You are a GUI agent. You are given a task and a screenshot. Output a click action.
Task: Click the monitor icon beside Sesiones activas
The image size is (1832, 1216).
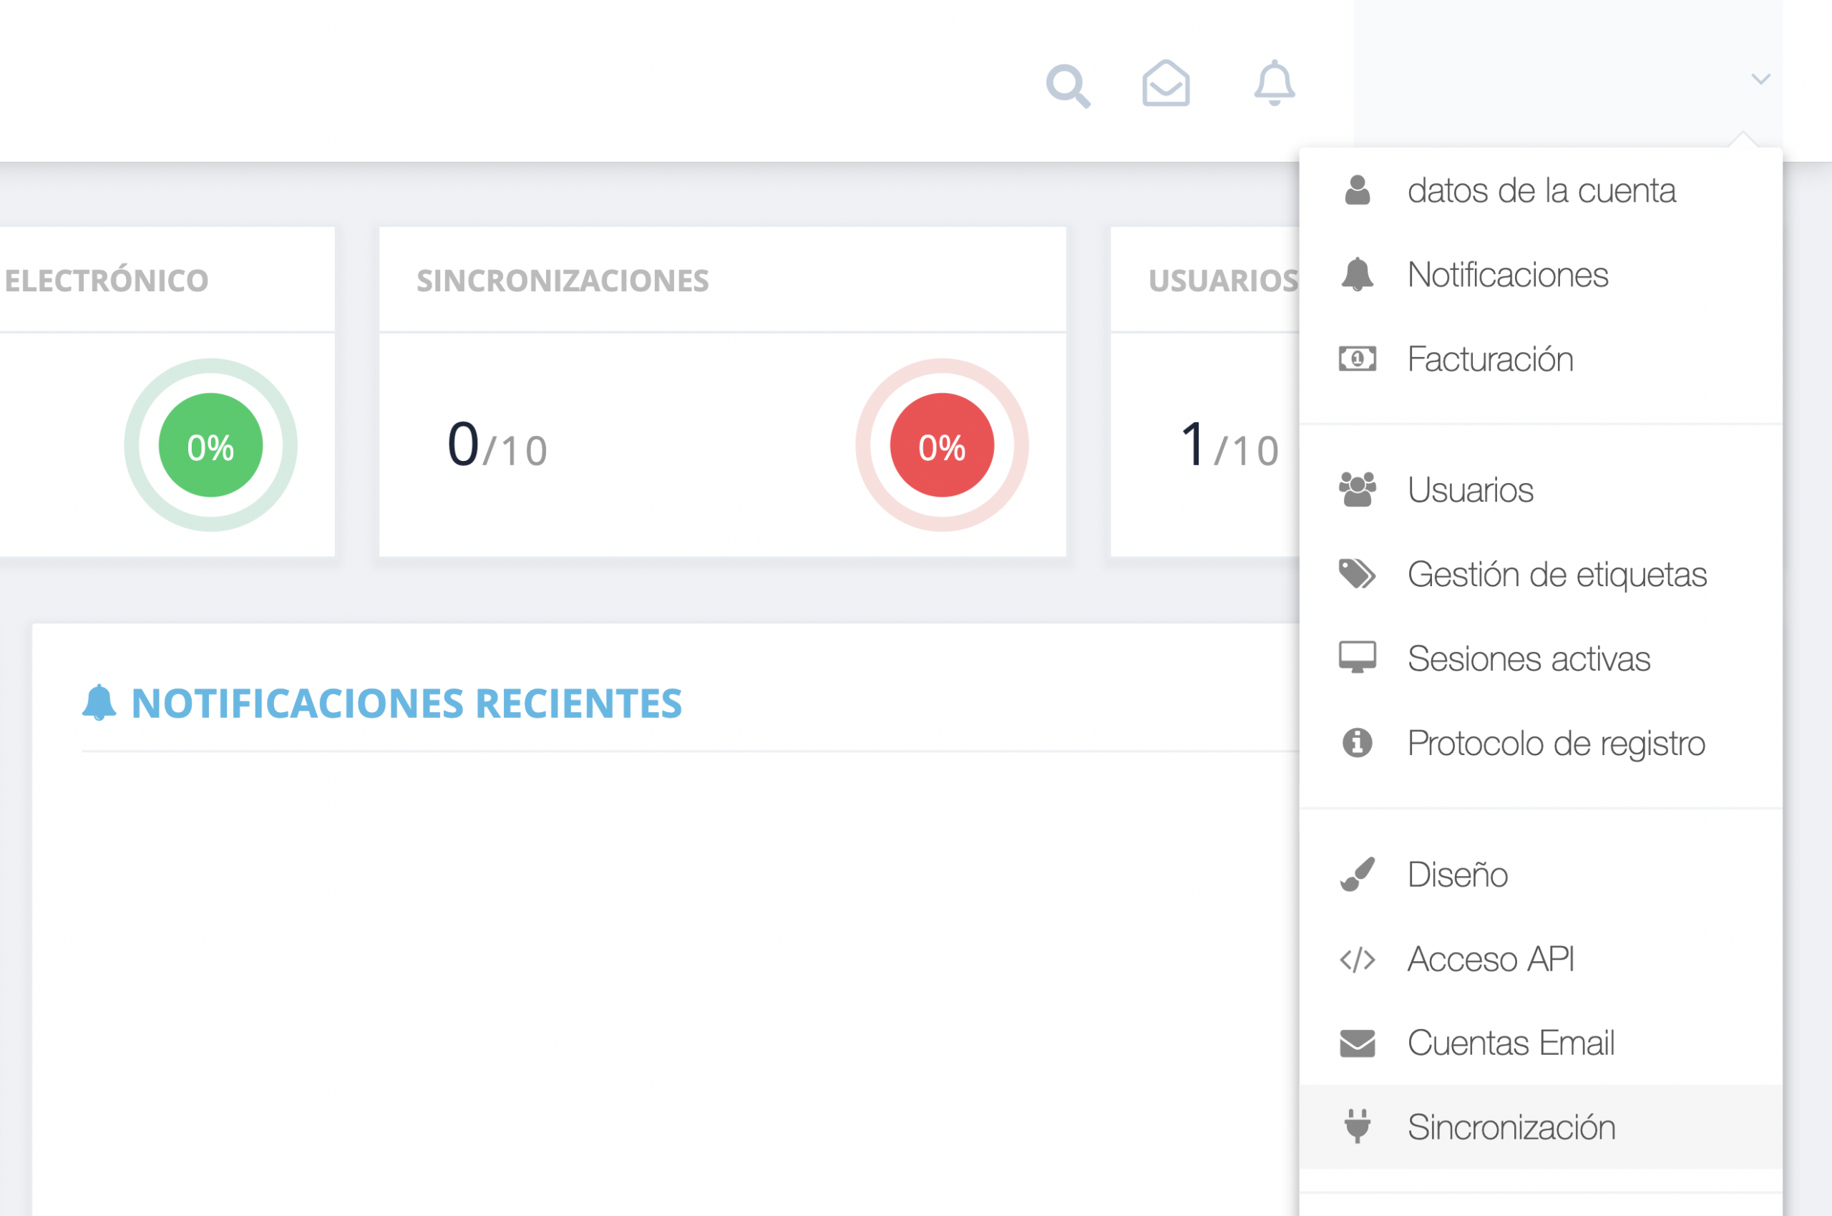pos(1357,658)
